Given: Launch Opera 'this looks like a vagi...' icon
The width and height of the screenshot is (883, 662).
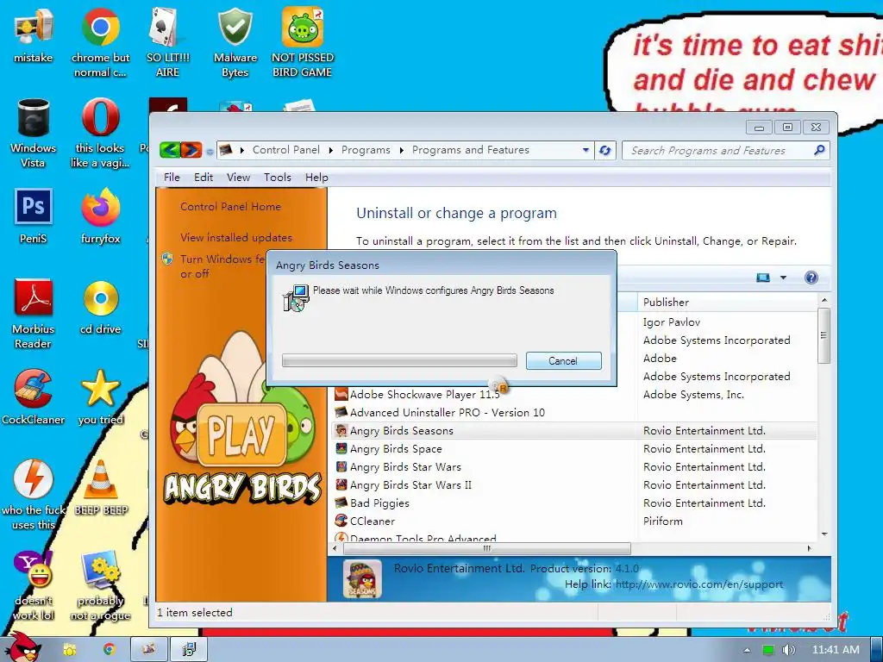Looking at the screenshot, I should click(100, 133).
